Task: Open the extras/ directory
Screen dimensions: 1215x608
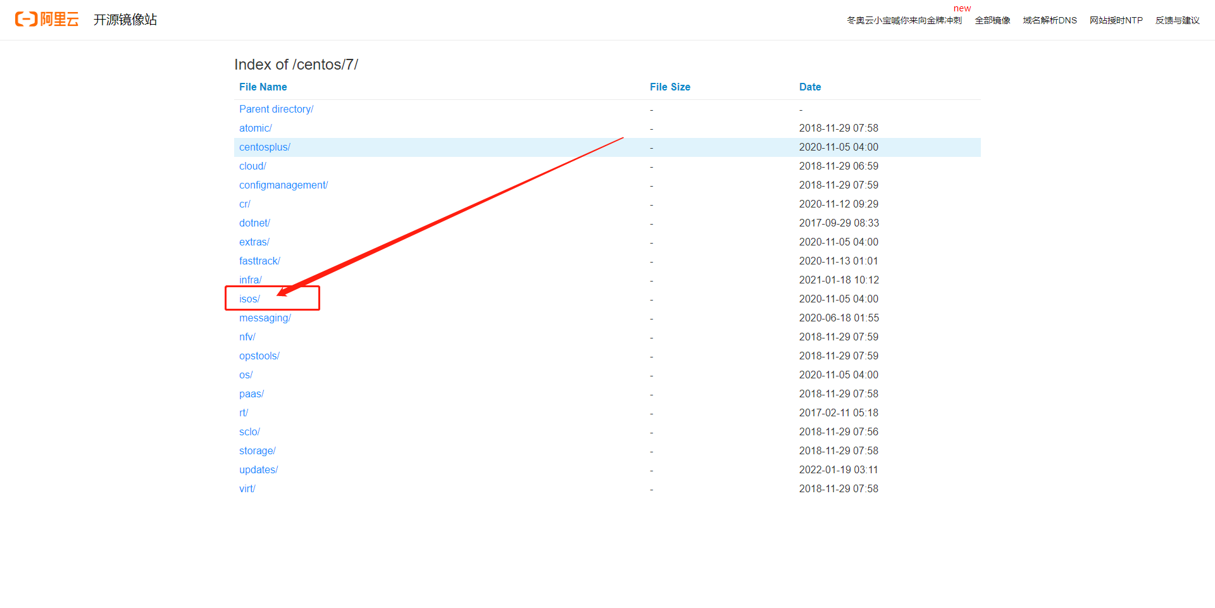Action: [x=254, y=242]
